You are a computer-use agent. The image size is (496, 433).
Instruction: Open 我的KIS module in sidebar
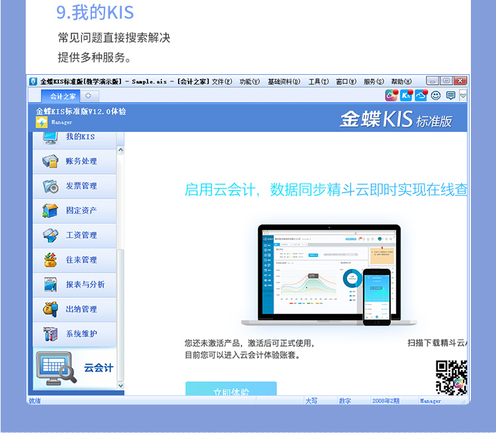pos(75,139)
